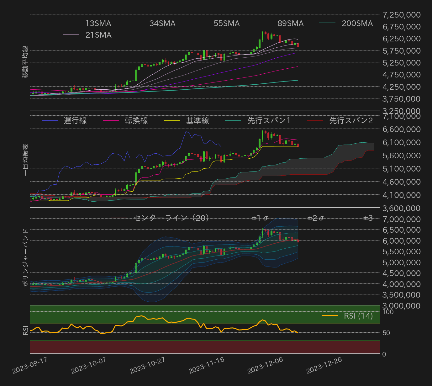Hide the 遅行線 in the Ichimoku panel
Image resolution: width=432 pixels, height=386 pixels.
tap(75, 121)
